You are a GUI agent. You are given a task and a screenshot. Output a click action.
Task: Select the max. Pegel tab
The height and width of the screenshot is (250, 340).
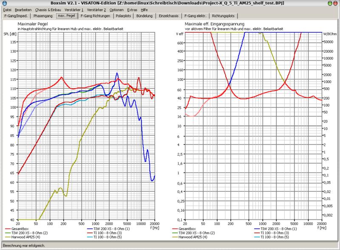point(67,16)
